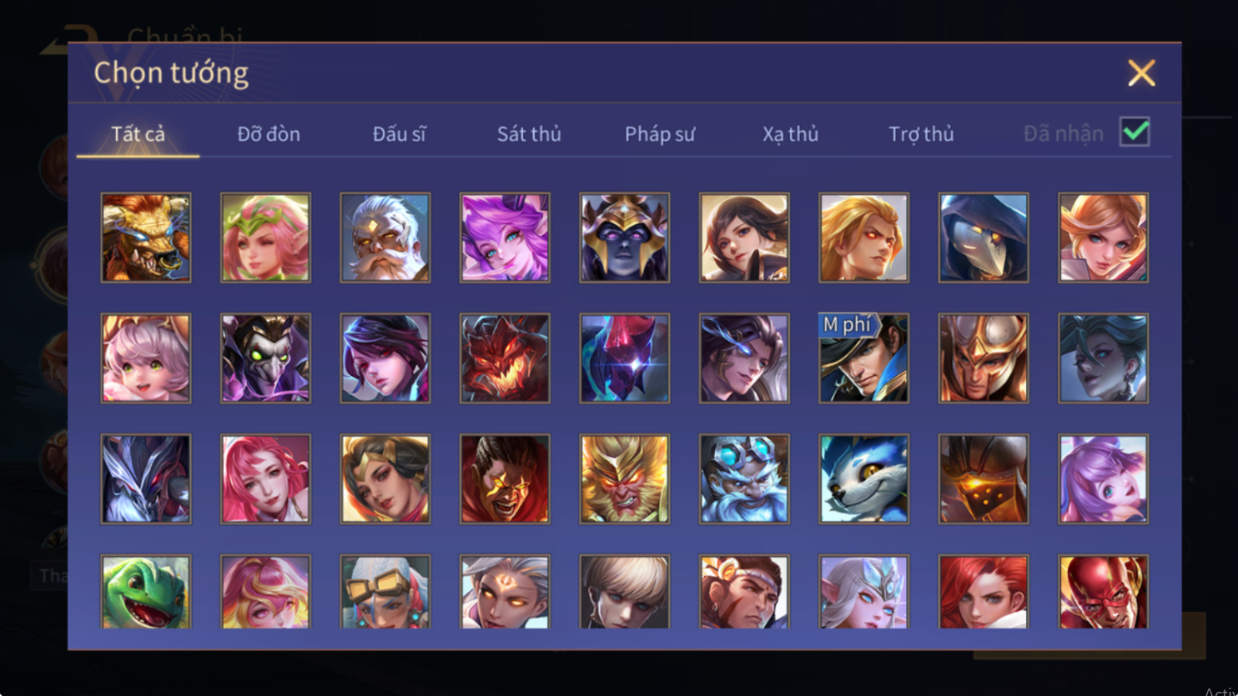Image resolution: width=1238 pixels, height=696 pixels.
Task: Choose the green frog hero portrait
Action: [x=146, y=592]
